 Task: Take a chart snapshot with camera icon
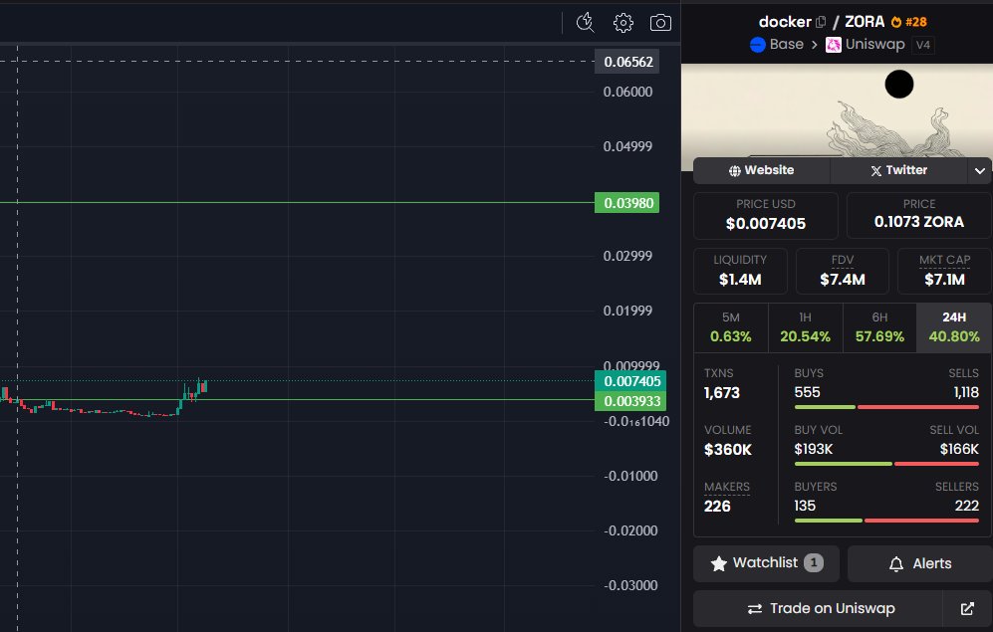point(660,23)
